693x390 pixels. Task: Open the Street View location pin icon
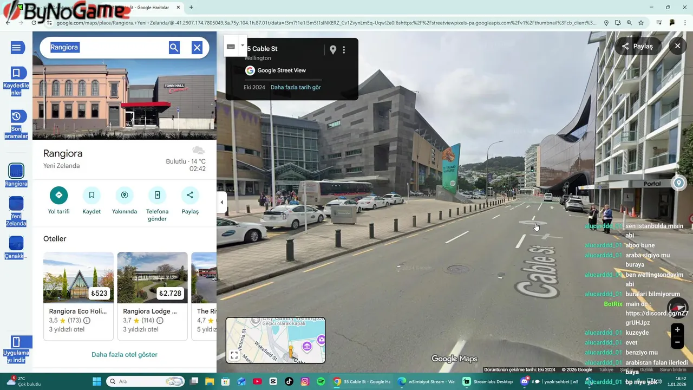(333, 50)
